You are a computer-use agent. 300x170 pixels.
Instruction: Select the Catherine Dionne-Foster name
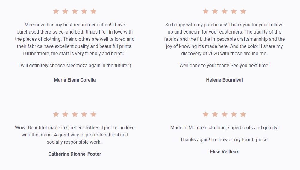pos(75,154)
